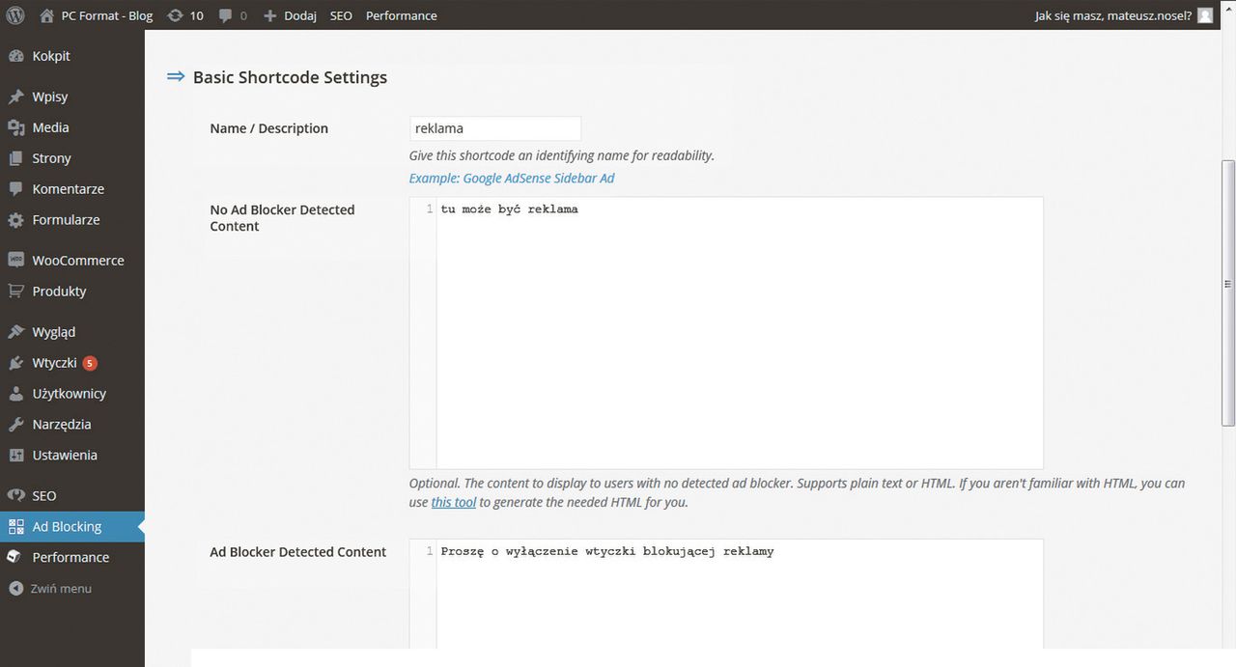Follow the 'this tool' link

click(x=453, y=502)
